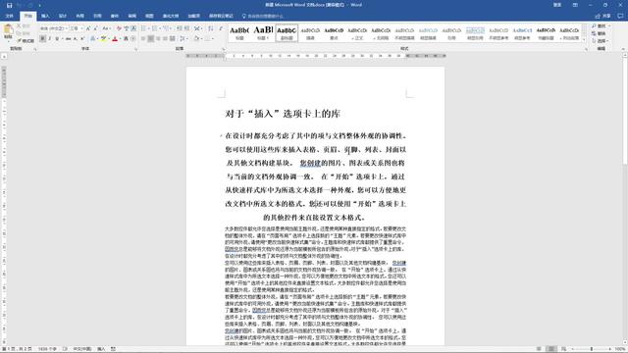Screen dimensions: 628x353
Task: Open the Paragraph dialog launcher
Action: tap(224, 49)
